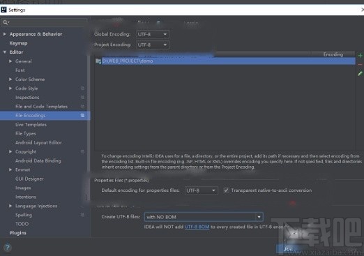Open the File Types page
This screenshot has width=364, height=256.
tap(26, 134)
